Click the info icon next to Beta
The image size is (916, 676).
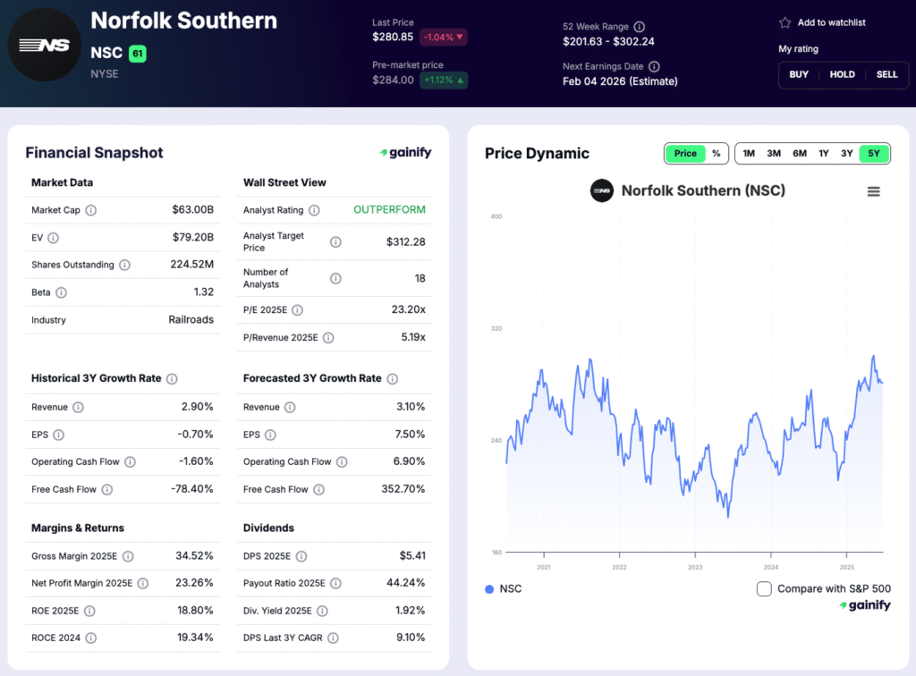pos(60,292)
